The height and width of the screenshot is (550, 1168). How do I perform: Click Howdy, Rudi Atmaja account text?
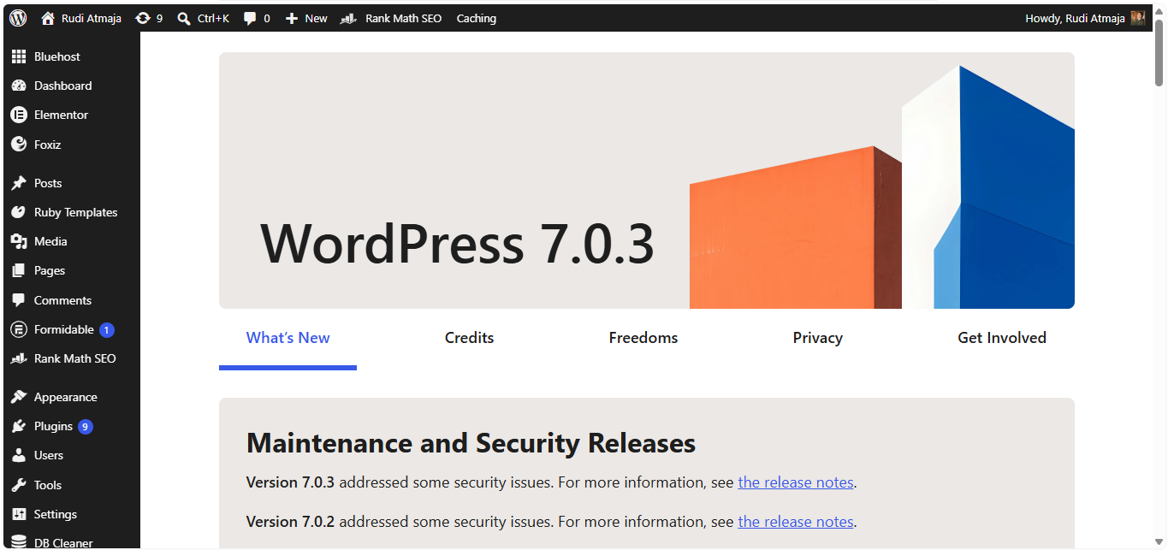tap(1075, 18)
